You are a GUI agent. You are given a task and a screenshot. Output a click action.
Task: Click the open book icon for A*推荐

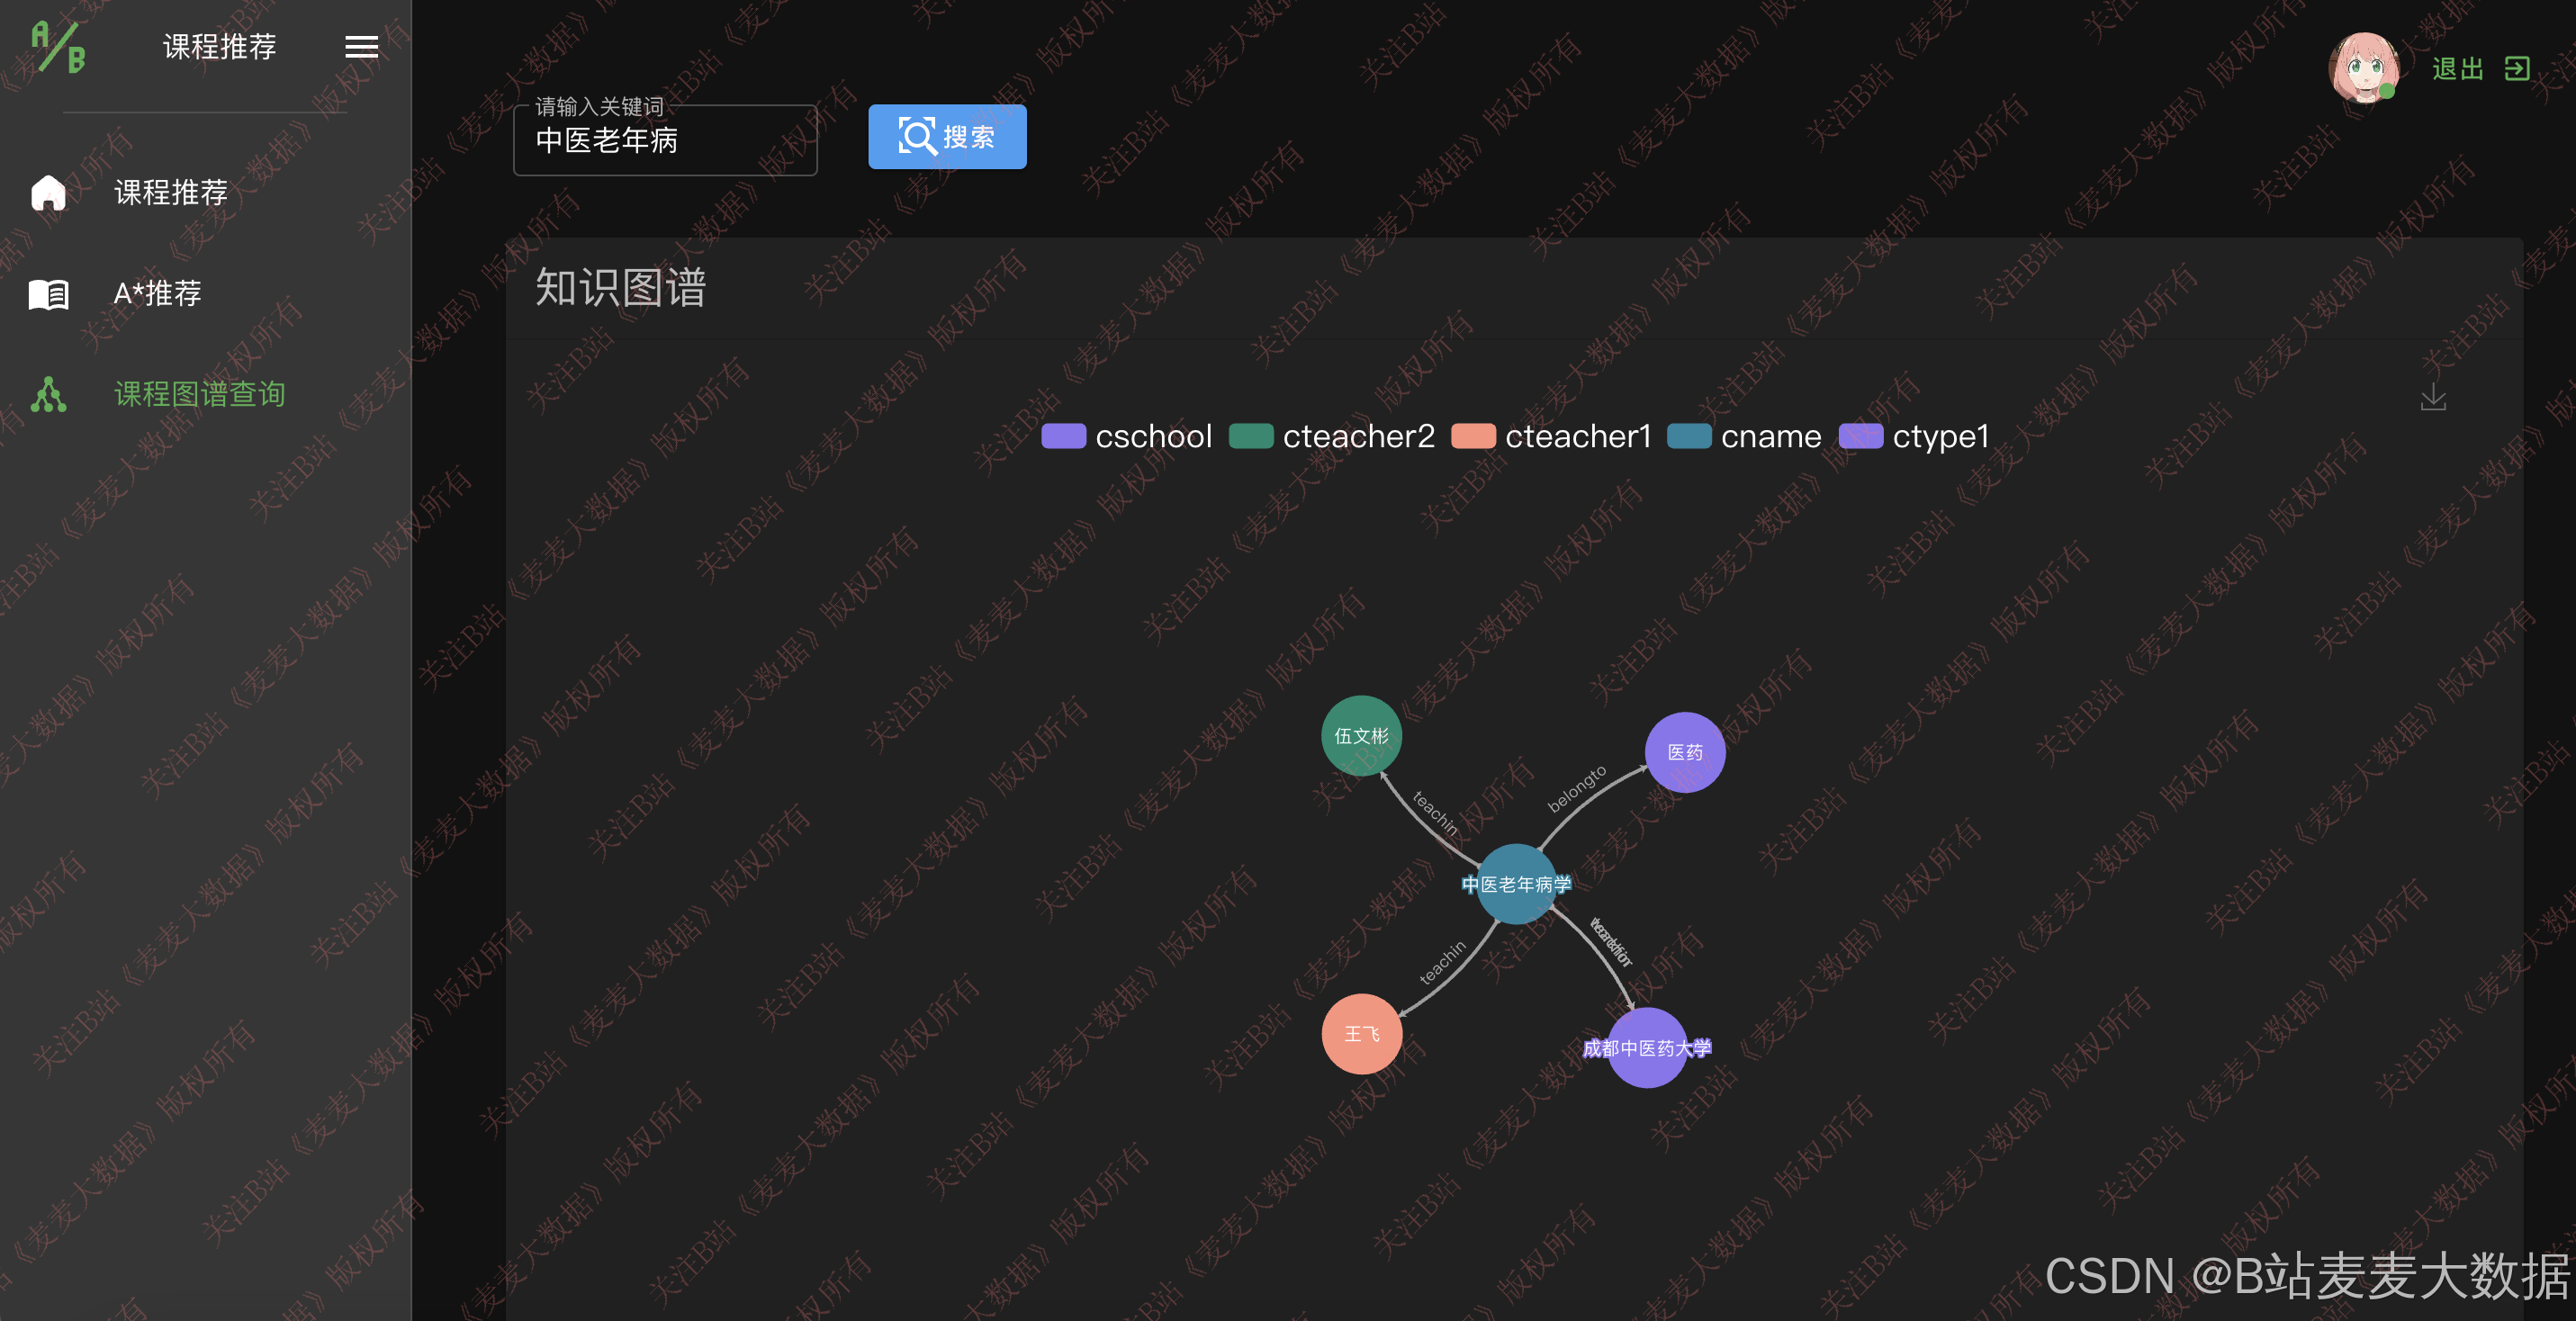tap(48, 294)
